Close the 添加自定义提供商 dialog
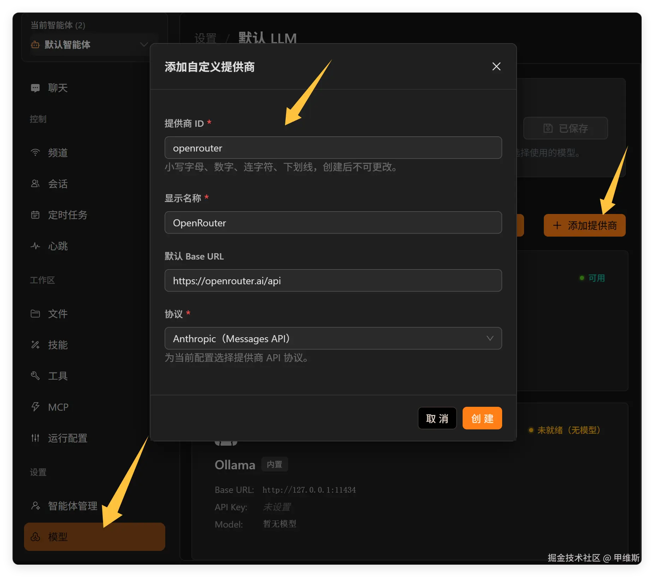This screenshot has width=654, height=577. pos(496,66)
